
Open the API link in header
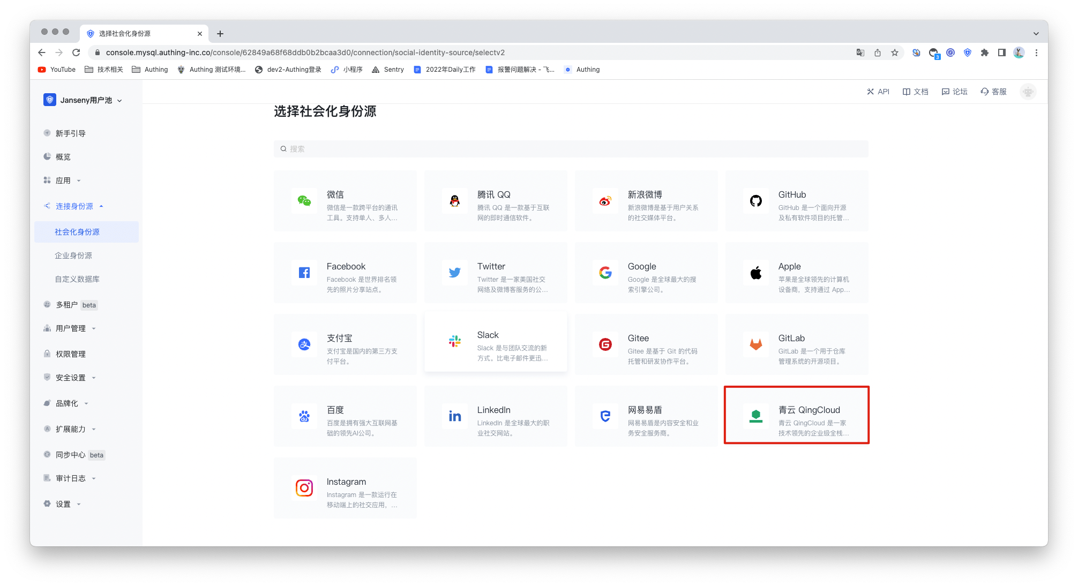click(x=878, y=92)
